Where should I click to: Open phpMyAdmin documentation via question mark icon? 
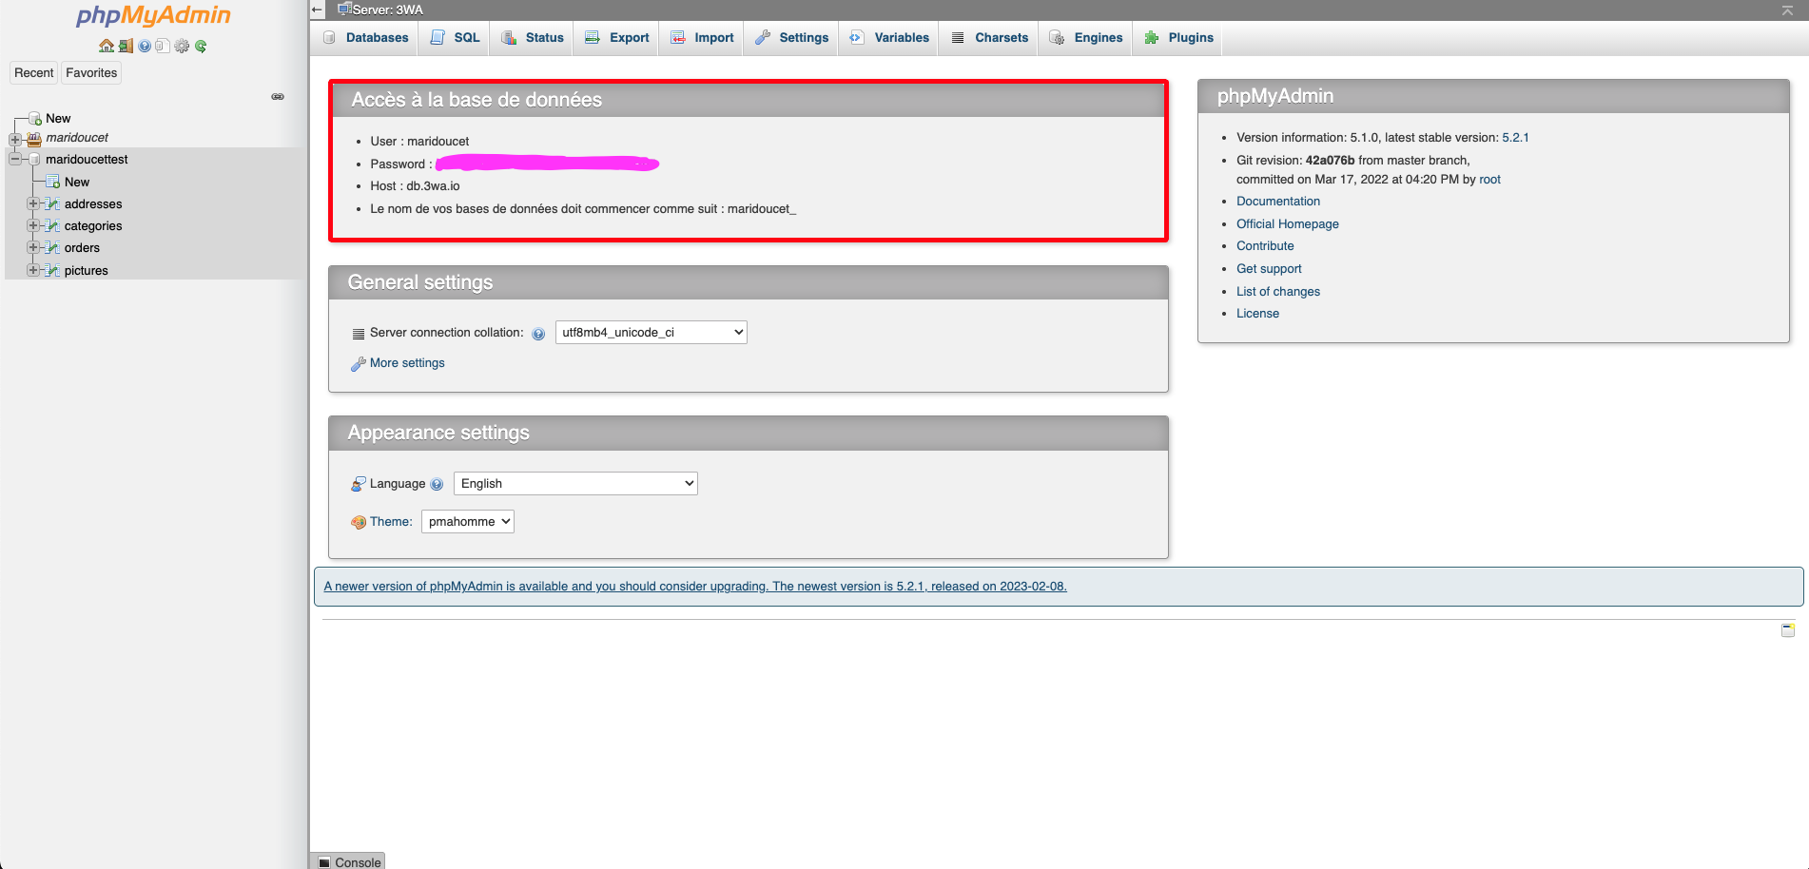(x=144, y=46)
